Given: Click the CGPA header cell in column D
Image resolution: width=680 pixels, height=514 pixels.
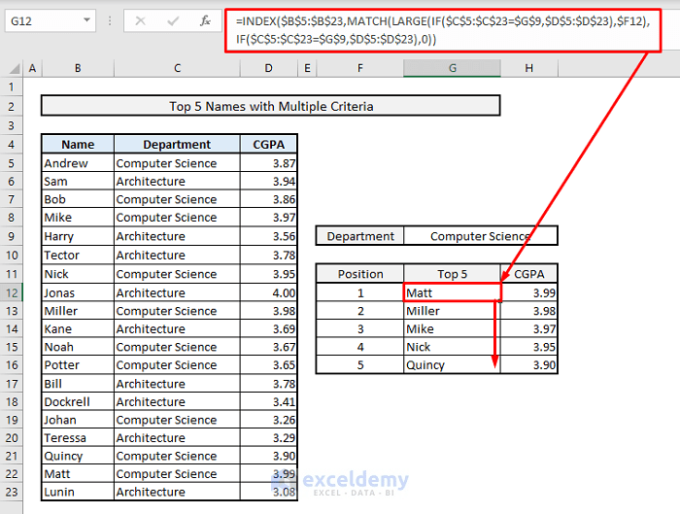Looking at the screenshot, I should click(269, 144).
